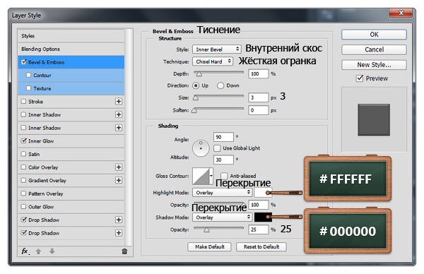Select the Satin effect row
The image size is (424, 274).
71,154
